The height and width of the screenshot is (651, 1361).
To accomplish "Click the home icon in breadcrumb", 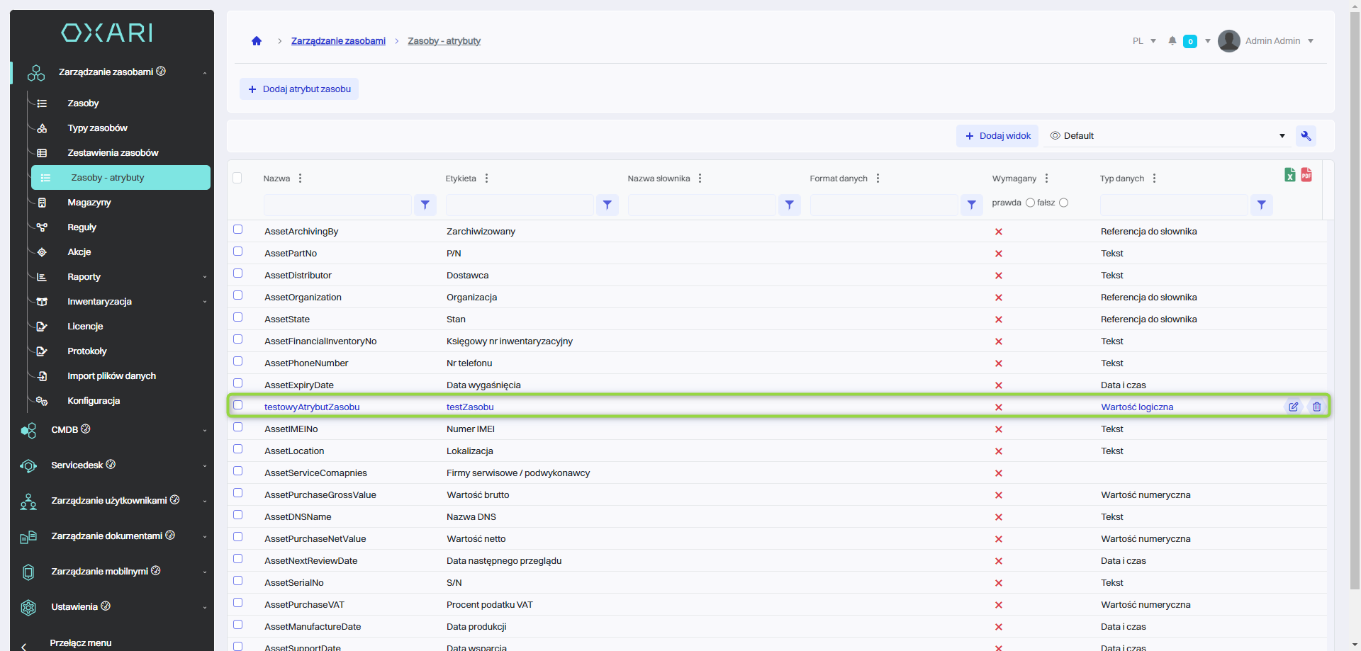I will pyautogui.click(x=257, y=41).
